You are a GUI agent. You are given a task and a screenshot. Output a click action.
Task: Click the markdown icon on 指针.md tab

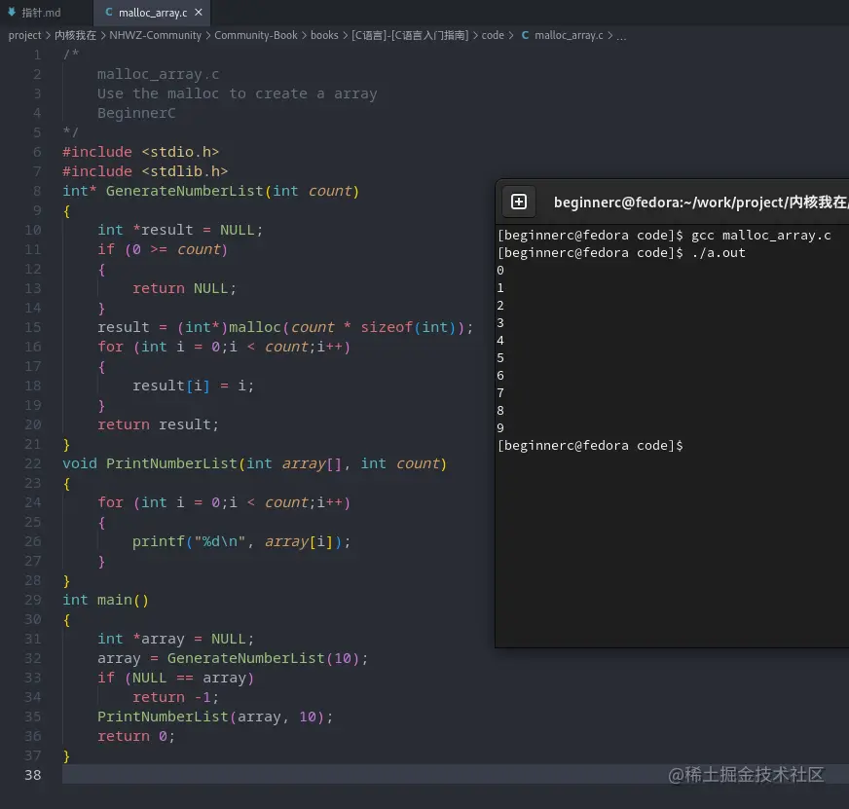12,12
